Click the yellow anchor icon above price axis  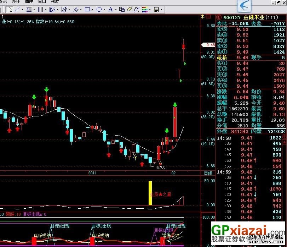(x=202, y=17)
